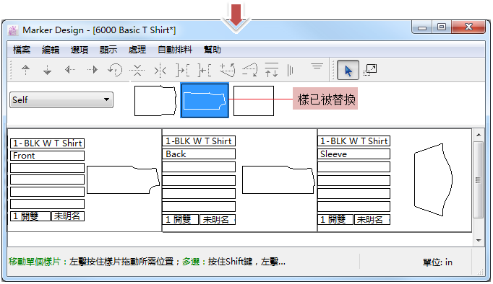Click the move piece left arrow icon

[70, 70]
